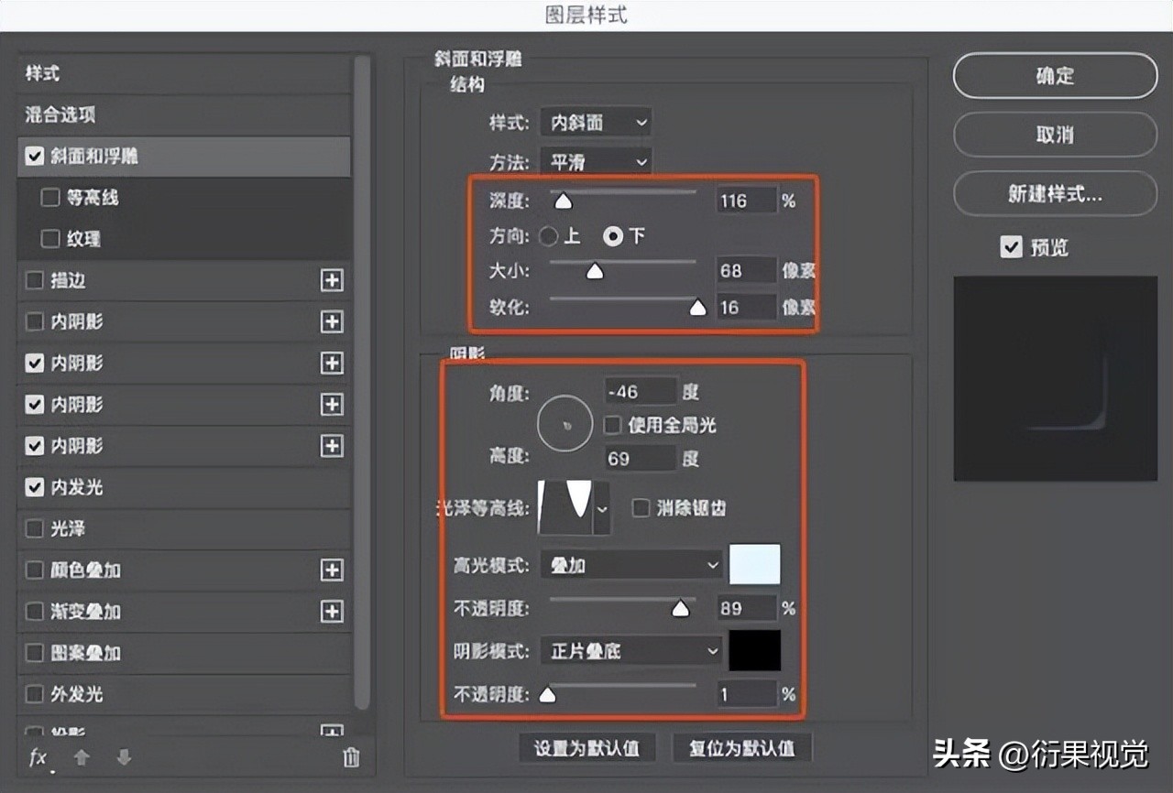Disable the 预览 checkbox
The image size is (1173, 793).
1011,246
